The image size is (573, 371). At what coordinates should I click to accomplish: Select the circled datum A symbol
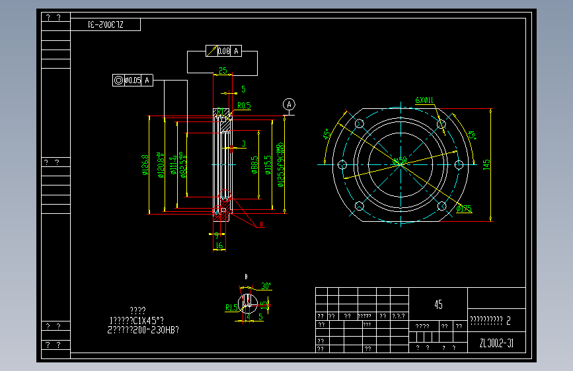[x=289, y=104]
